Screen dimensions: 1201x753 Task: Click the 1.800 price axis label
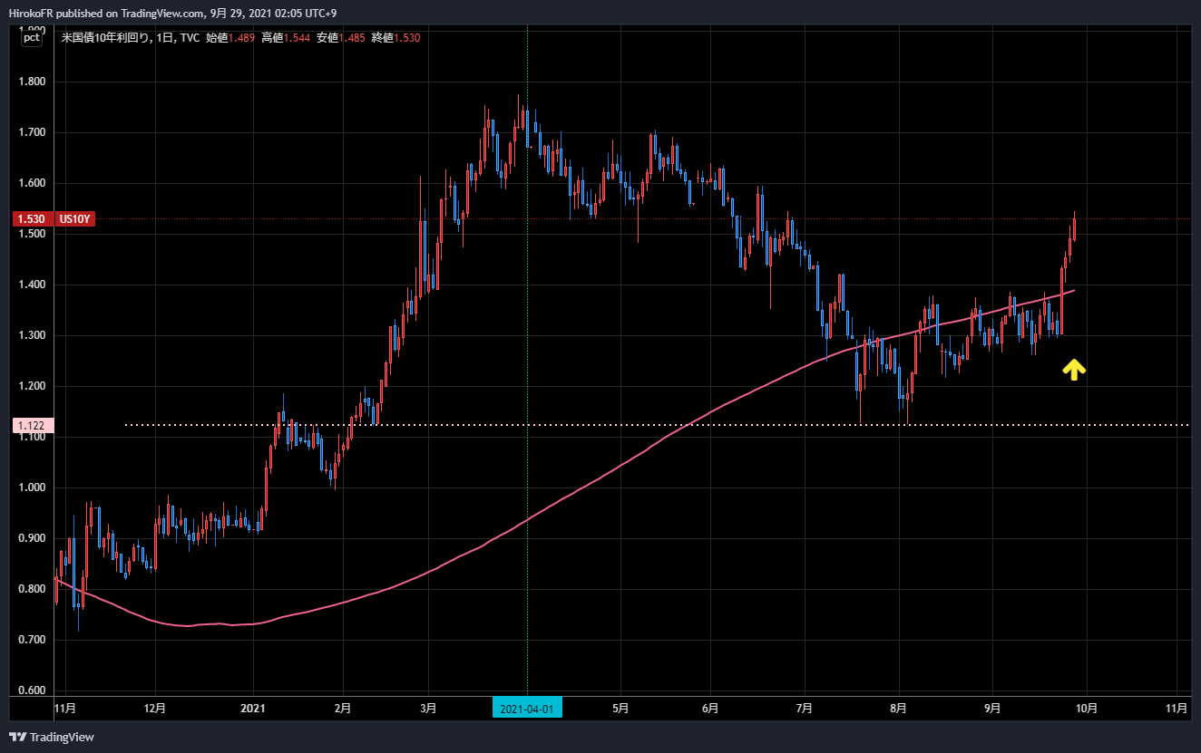32,82
